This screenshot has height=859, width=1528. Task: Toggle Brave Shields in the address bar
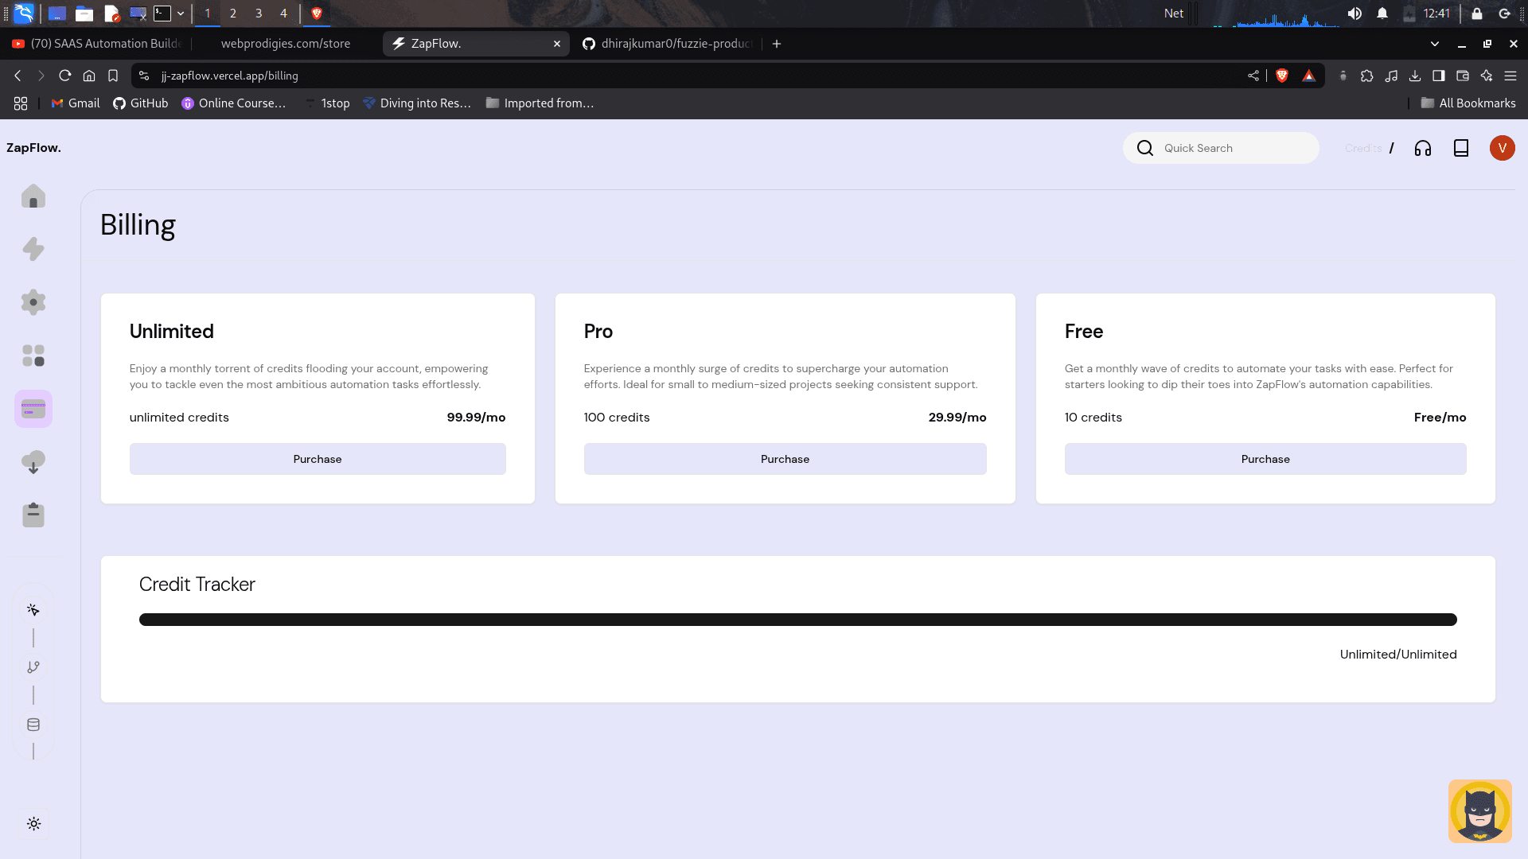(1281, 76)
